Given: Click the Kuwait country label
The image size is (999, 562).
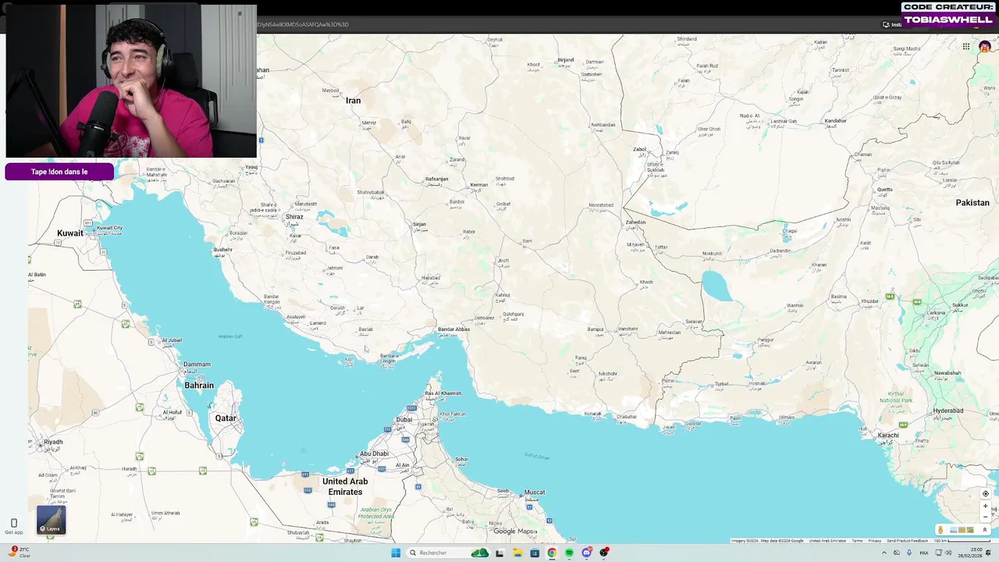Looking at the screenshot, I should pos(70,233).
